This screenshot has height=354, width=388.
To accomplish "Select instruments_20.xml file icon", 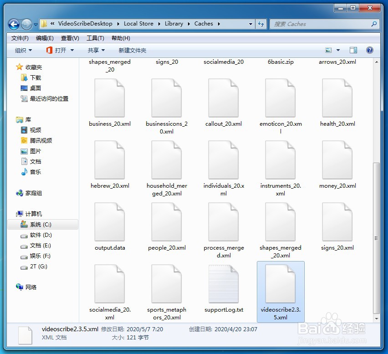I will click(x=281, y=159).
